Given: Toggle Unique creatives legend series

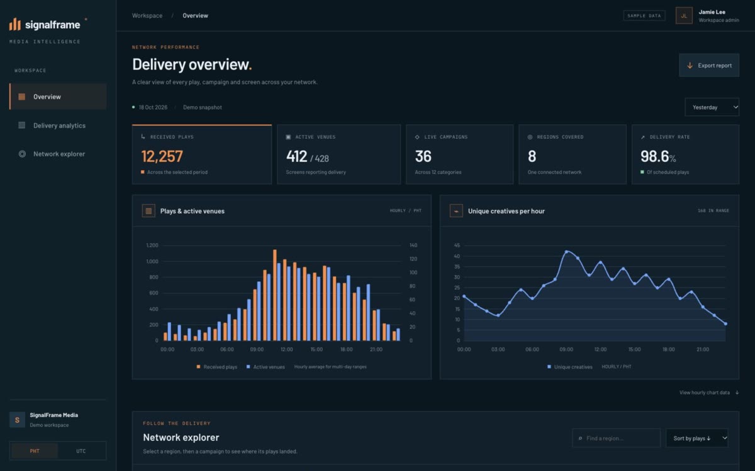Looking at the screenshot, I should [x=569, y=367].
